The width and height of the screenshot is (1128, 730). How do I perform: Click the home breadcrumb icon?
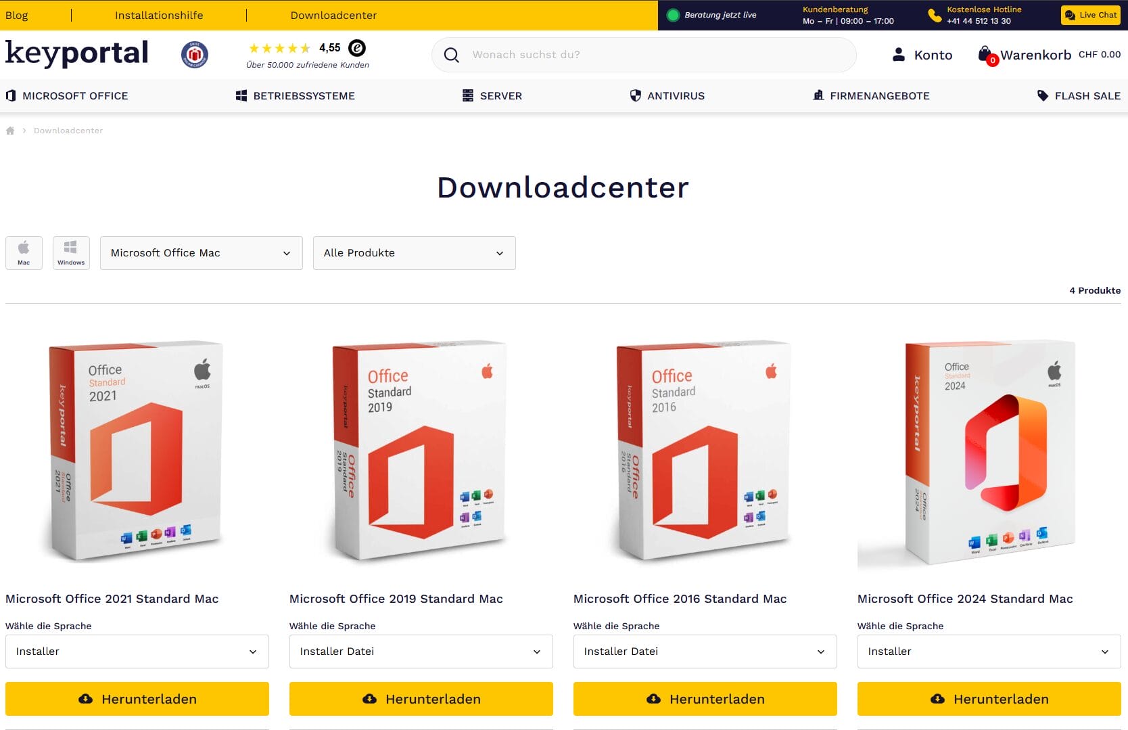click(x=10, y=131)
